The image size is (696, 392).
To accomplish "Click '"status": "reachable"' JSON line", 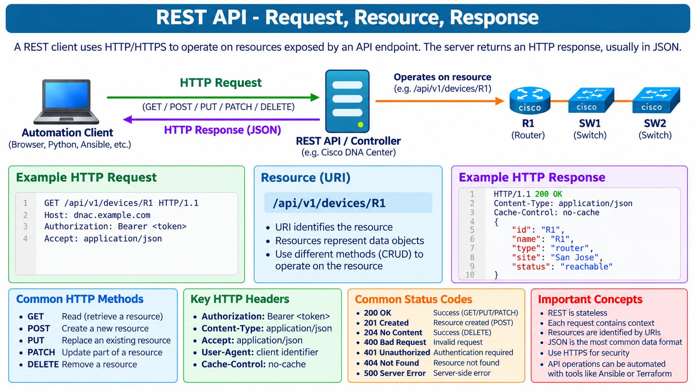I will [562, 267].
